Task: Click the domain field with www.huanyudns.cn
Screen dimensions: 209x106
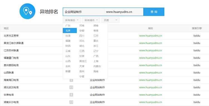Action: [124, 12]
